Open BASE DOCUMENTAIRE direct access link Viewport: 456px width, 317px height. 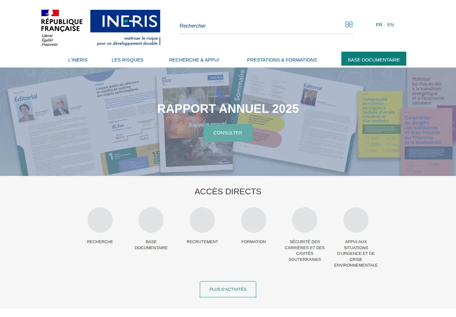[x=151, y=245]
